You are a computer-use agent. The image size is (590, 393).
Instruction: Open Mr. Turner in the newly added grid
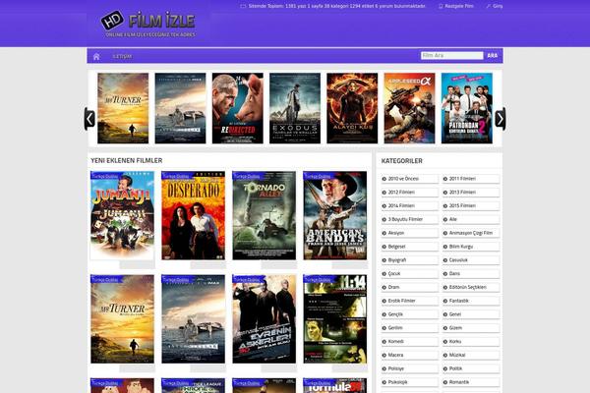click(122, 319)
